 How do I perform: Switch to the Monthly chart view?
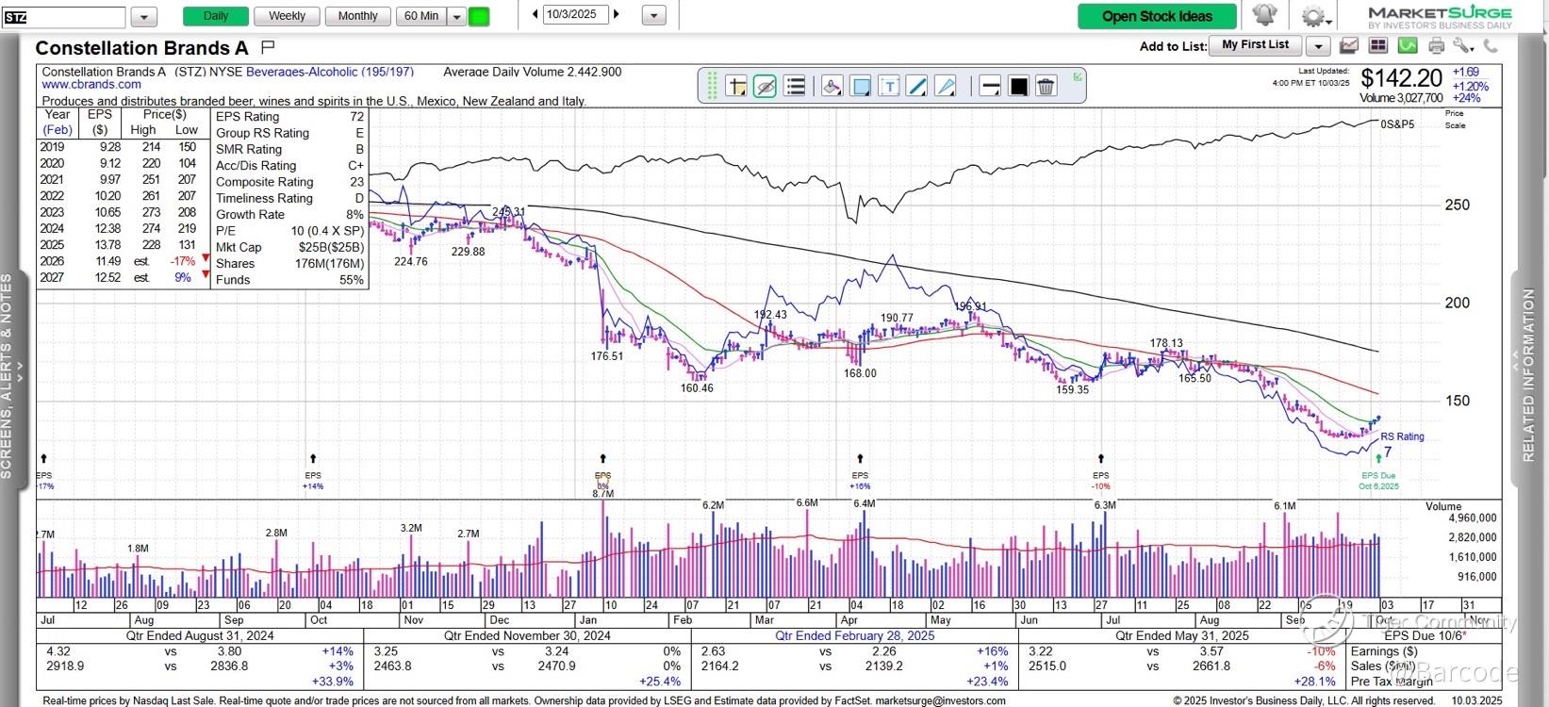[357, 16]
